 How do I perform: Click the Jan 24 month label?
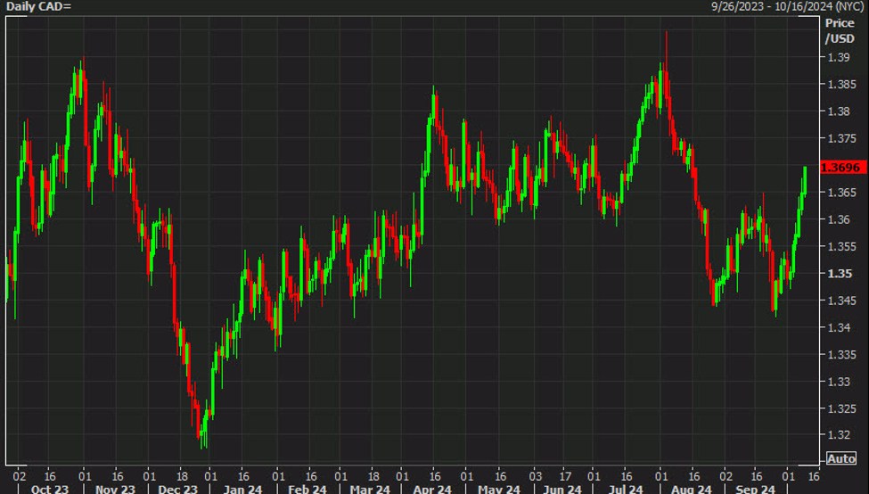(242, 489)
